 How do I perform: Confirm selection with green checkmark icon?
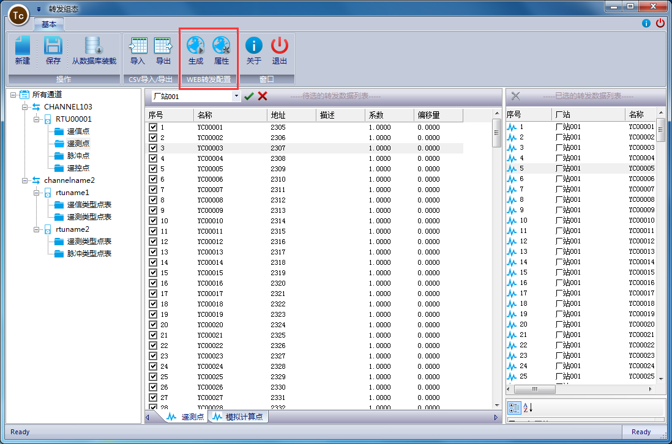pyautogui.click(x=249, y=97)
